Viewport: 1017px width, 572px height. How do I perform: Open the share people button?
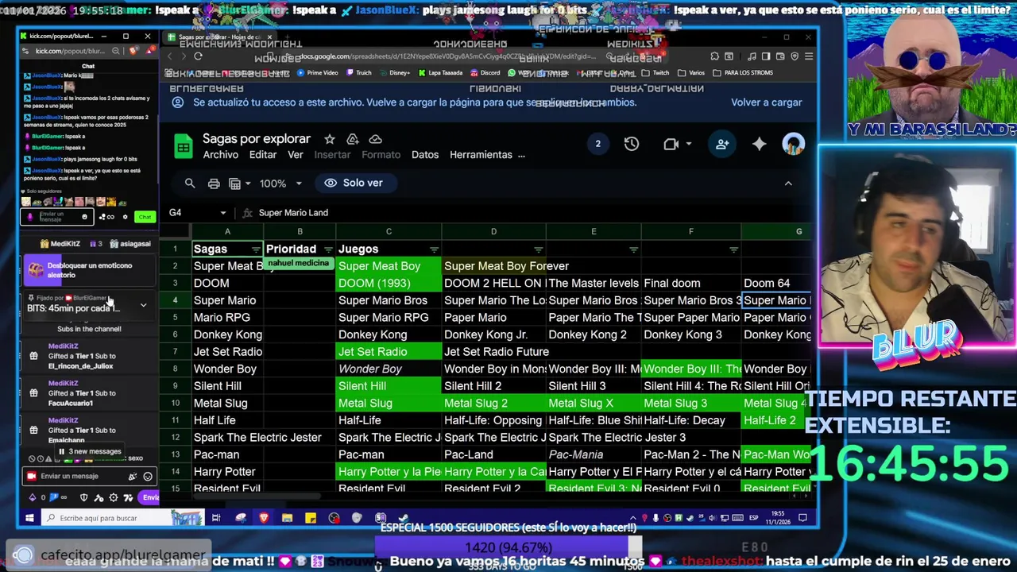[x=721, y=144]
